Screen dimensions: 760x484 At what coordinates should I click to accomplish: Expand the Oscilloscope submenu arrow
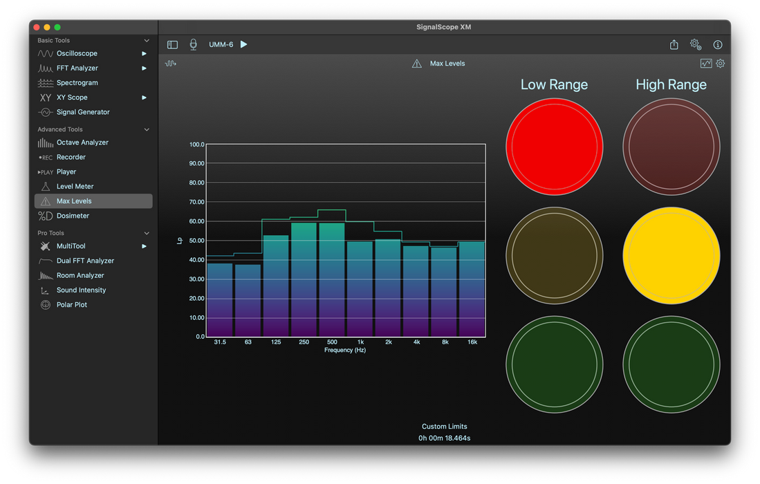click(x=145, y=53)
